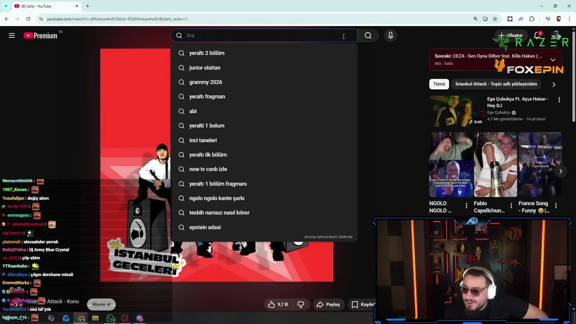
Task: Click the Oluştur create button
Action: (x=510, y=36)
